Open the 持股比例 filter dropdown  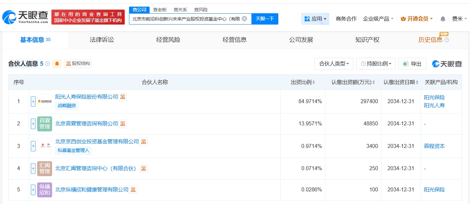tap(376, 64)
